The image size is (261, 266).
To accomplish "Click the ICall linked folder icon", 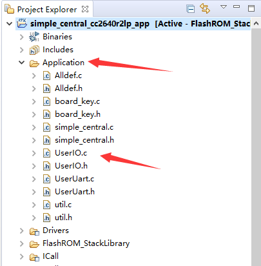I will point(34,257).
